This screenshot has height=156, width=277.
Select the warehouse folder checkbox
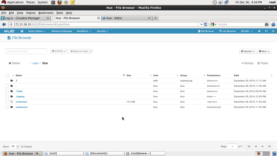point(7,107)
